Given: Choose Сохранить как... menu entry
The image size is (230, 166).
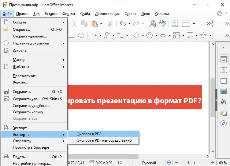Looking at the screenshot, I should click(34, 99).
